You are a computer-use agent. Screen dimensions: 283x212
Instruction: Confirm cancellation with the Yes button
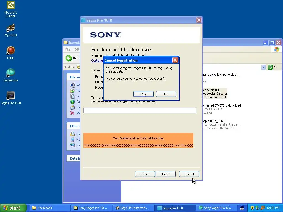pos(143,94)
